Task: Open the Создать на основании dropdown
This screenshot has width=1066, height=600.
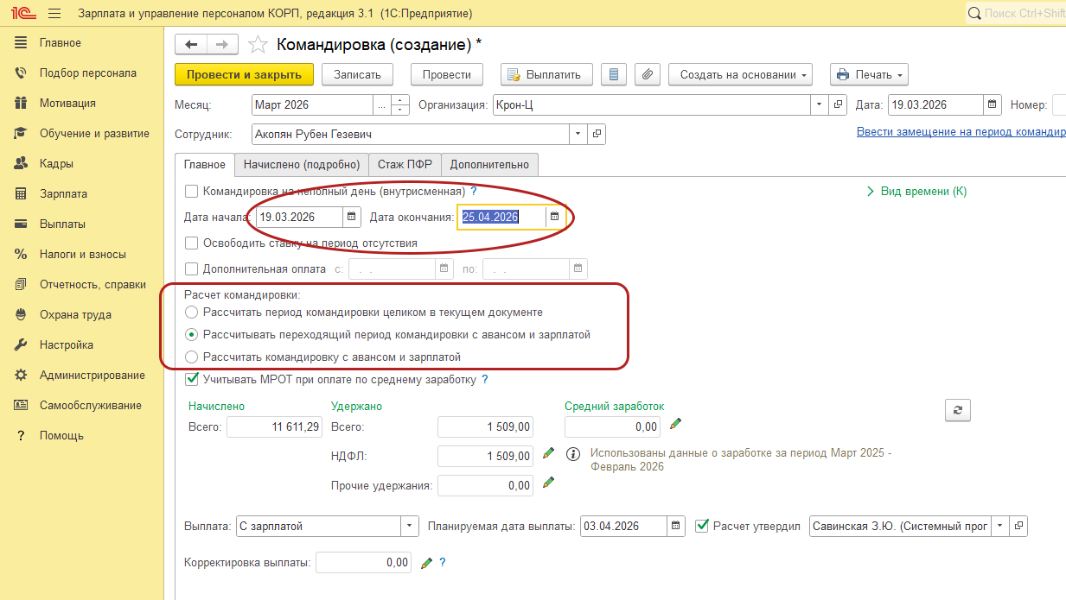Action: tap(741, 74)
